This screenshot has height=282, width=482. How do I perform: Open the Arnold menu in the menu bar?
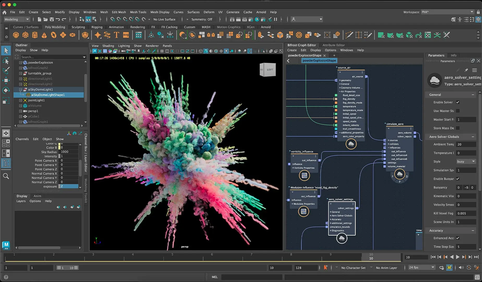pos(261,12)
